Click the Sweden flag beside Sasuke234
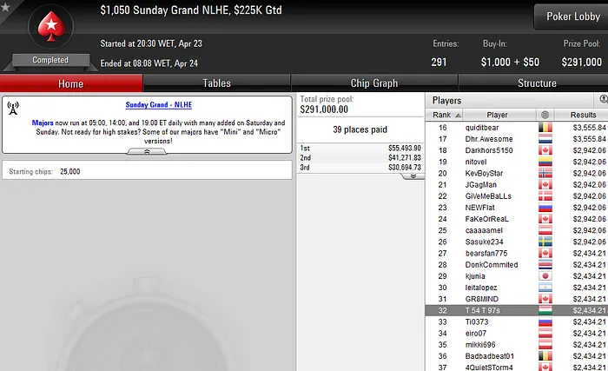 click(x=545, y=242)
